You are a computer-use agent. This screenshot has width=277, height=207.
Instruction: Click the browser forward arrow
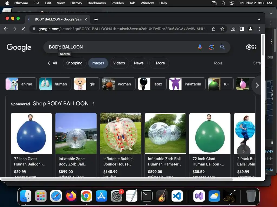pos(15,29)
